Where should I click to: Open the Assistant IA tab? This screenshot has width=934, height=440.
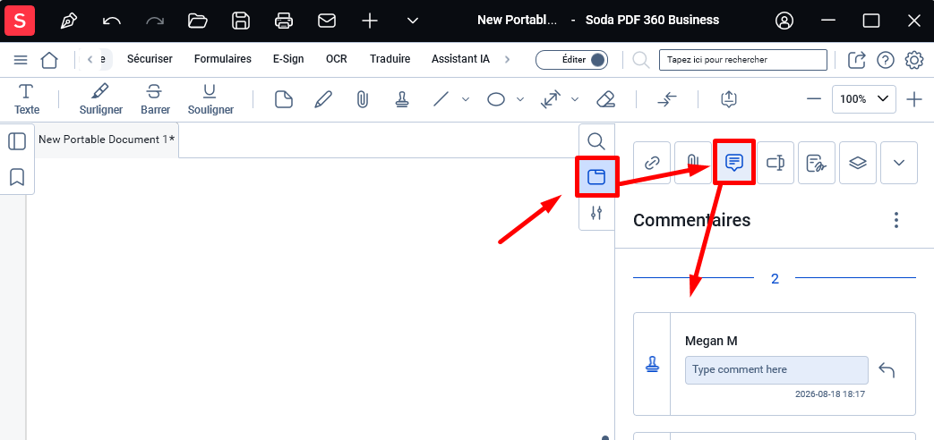(x=460, y=59)
